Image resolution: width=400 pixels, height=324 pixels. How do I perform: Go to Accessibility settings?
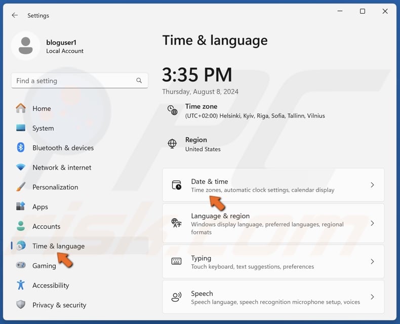[x=79, y=285]
